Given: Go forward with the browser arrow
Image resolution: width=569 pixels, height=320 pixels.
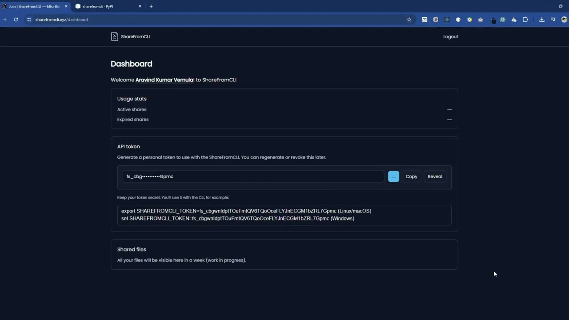Looking at the screenshot, I should pos(4,20).
